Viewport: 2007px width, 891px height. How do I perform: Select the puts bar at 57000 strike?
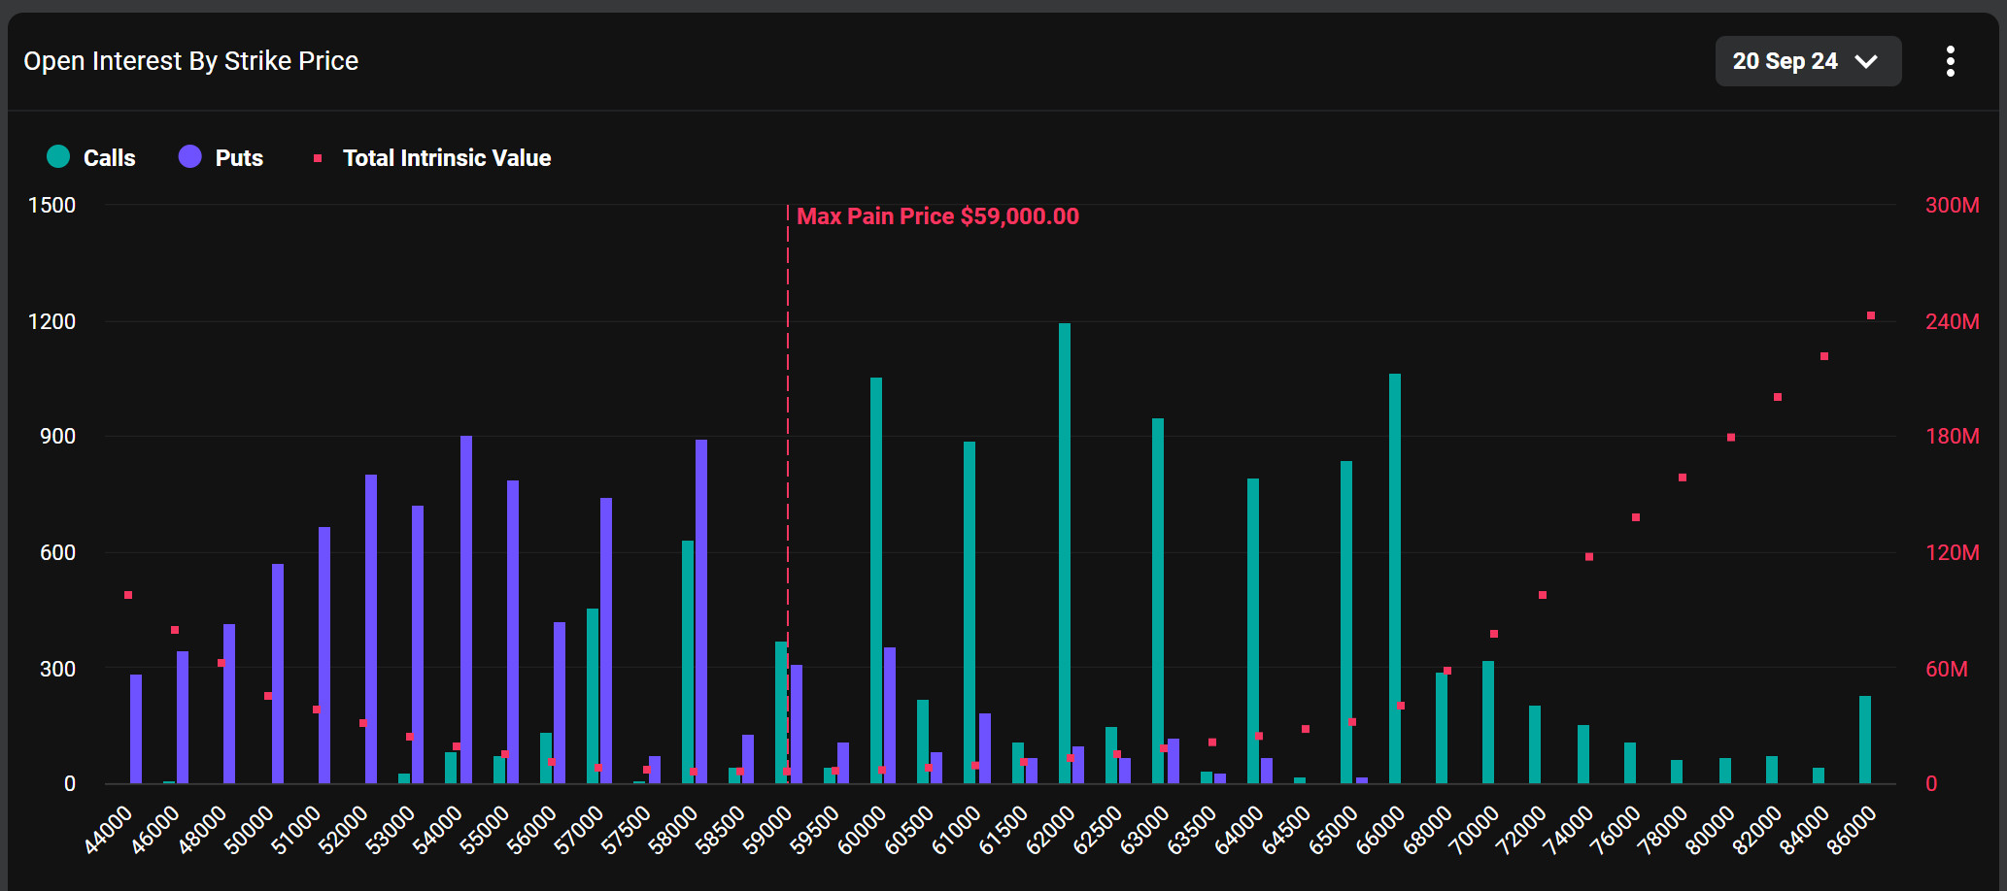click(606, 641)
